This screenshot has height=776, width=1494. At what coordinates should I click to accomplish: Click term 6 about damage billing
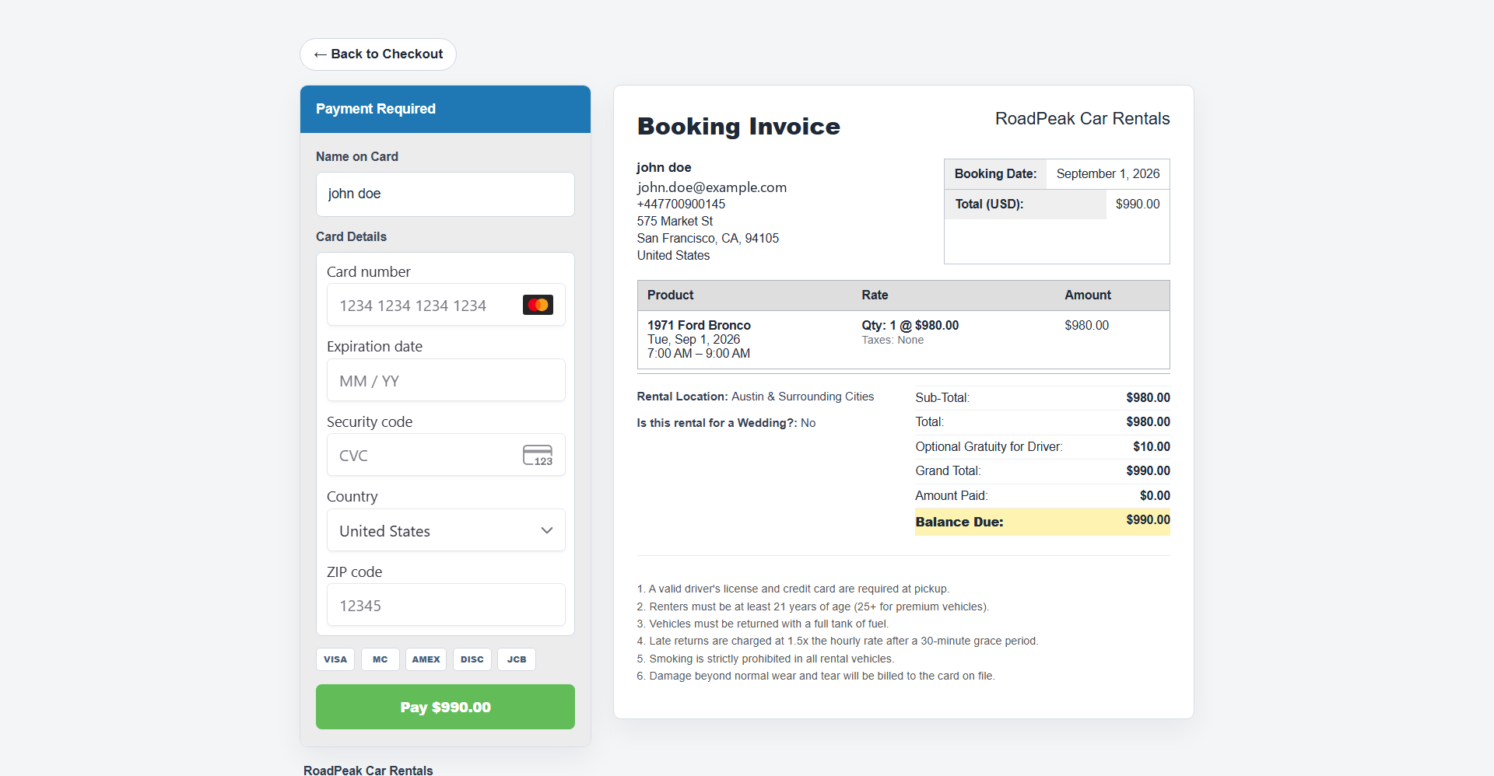coord(815,676)
